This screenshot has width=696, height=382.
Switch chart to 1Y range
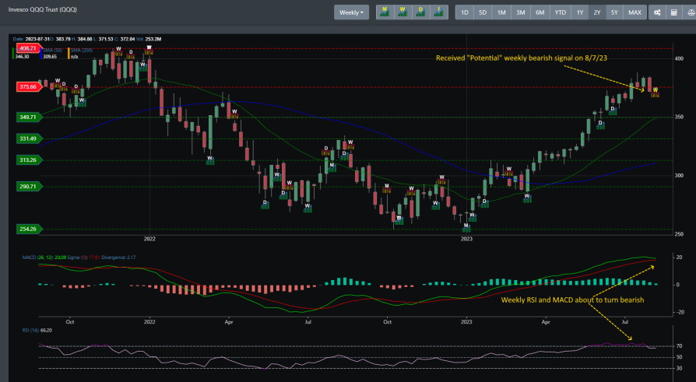tap(580, 12)
